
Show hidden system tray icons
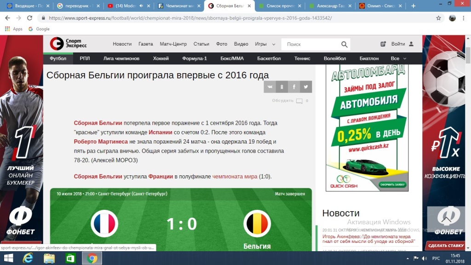[408, 259]
